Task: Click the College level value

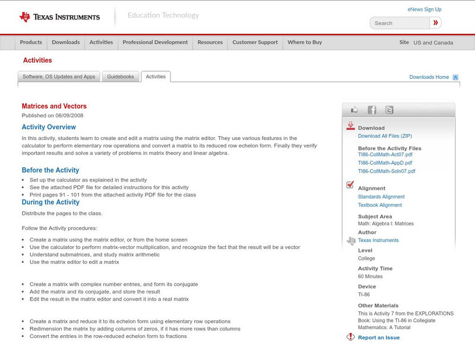Action: tap(366, 259)
